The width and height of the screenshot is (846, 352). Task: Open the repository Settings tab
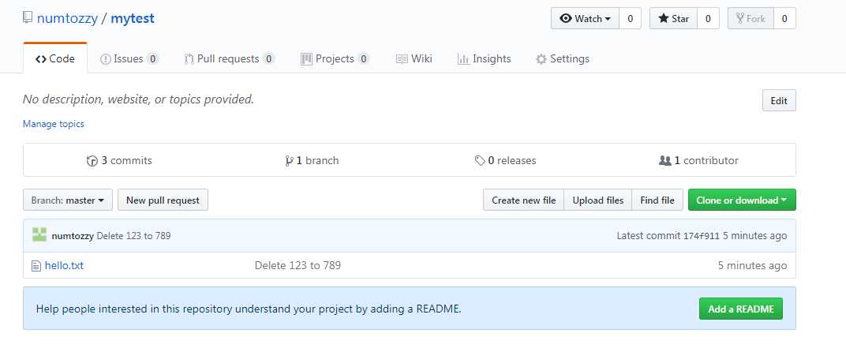[x=562, y=59]
